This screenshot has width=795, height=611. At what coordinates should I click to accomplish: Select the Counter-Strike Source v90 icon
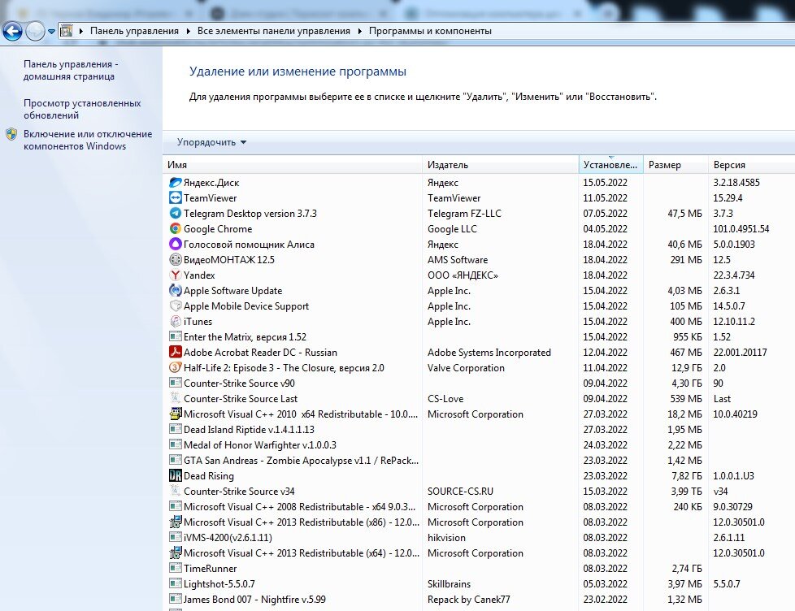176,383
